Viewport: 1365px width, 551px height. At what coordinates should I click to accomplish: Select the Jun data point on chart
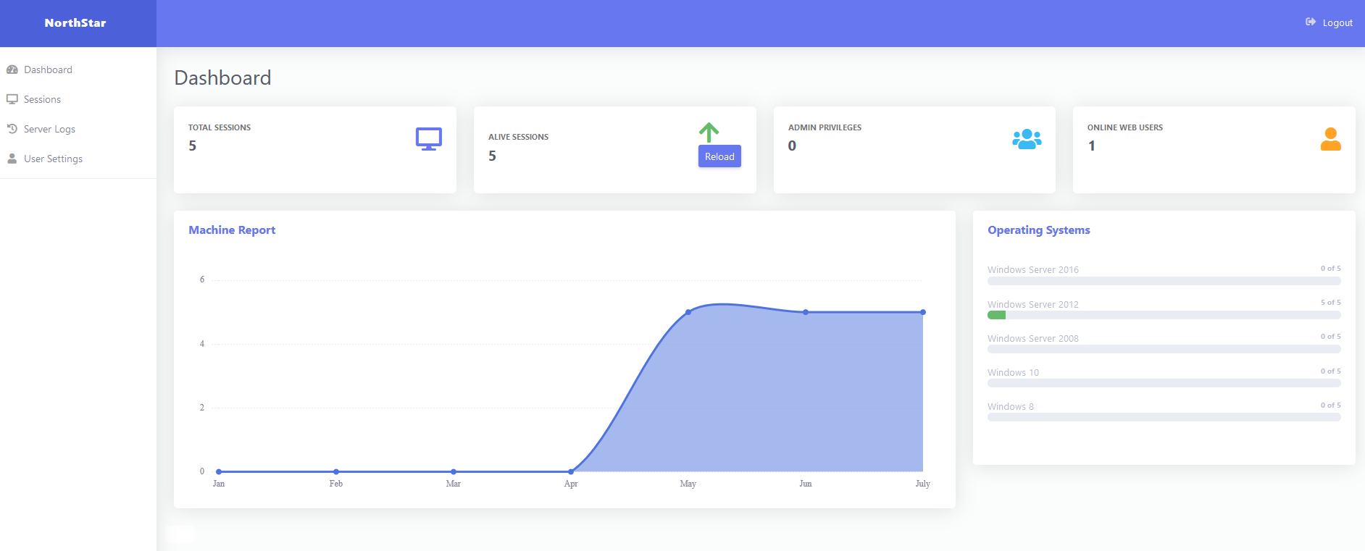806,312
